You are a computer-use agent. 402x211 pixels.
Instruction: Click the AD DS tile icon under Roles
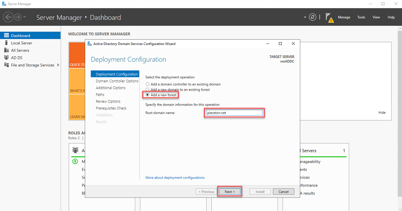75,150
